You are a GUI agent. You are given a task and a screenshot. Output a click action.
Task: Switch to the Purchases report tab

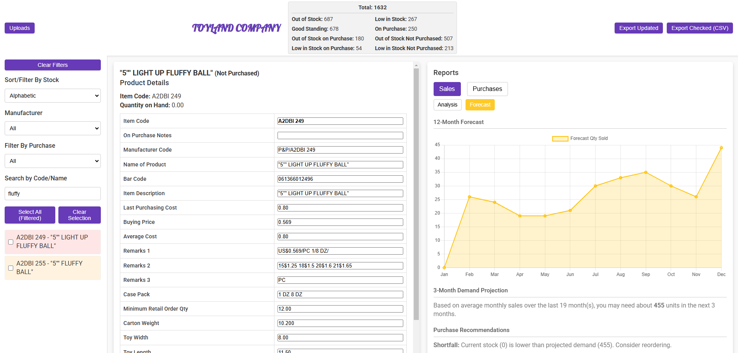point(487,89)
